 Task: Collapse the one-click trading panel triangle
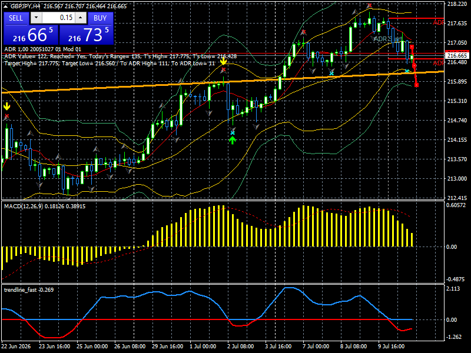click(x=6, y=6)
